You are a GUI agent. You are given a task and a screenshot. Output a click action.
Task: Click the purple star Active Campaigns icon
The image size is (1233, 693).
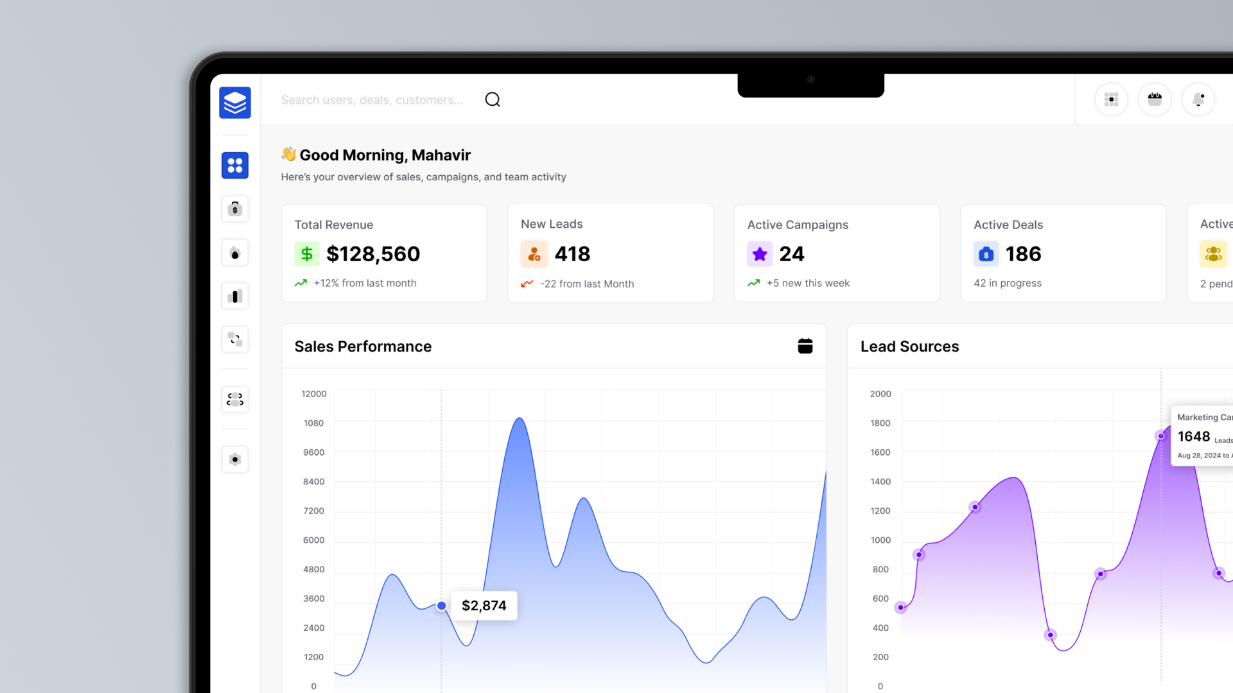pos(760,254)
